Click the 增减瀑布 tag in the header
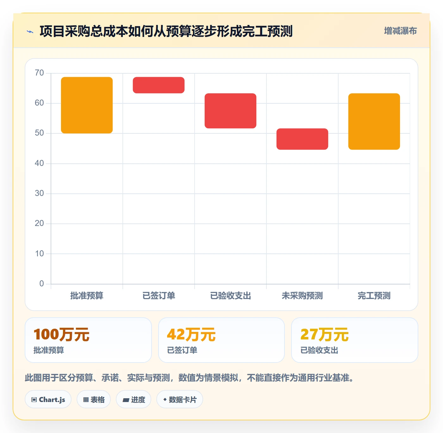Screen dimensions: 443x433 400,31
